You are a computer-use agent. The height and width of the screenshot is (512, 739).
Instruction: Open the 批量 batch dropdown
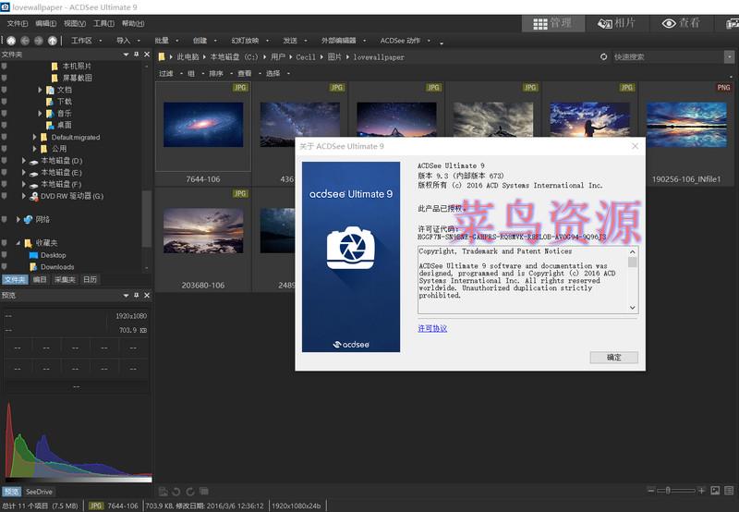(166, 41)
